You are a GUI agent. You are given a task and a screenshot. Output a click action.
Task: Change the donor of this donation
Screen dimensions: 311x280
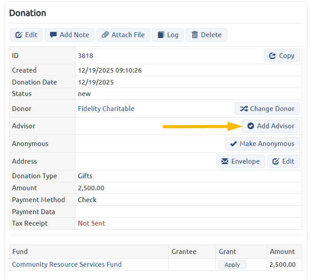tap(267, 108)
